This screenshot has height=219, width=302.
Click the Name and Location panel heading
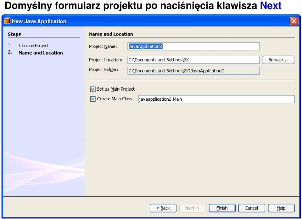pos(111,34)
